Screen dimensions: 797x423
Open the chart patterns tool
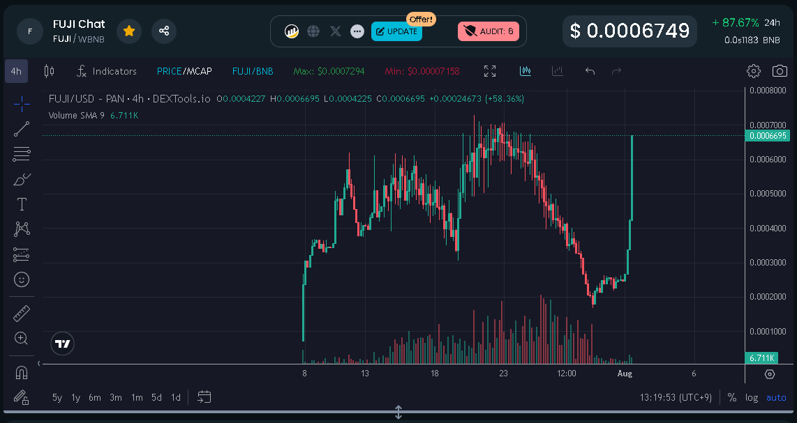(x=22, y=229)
